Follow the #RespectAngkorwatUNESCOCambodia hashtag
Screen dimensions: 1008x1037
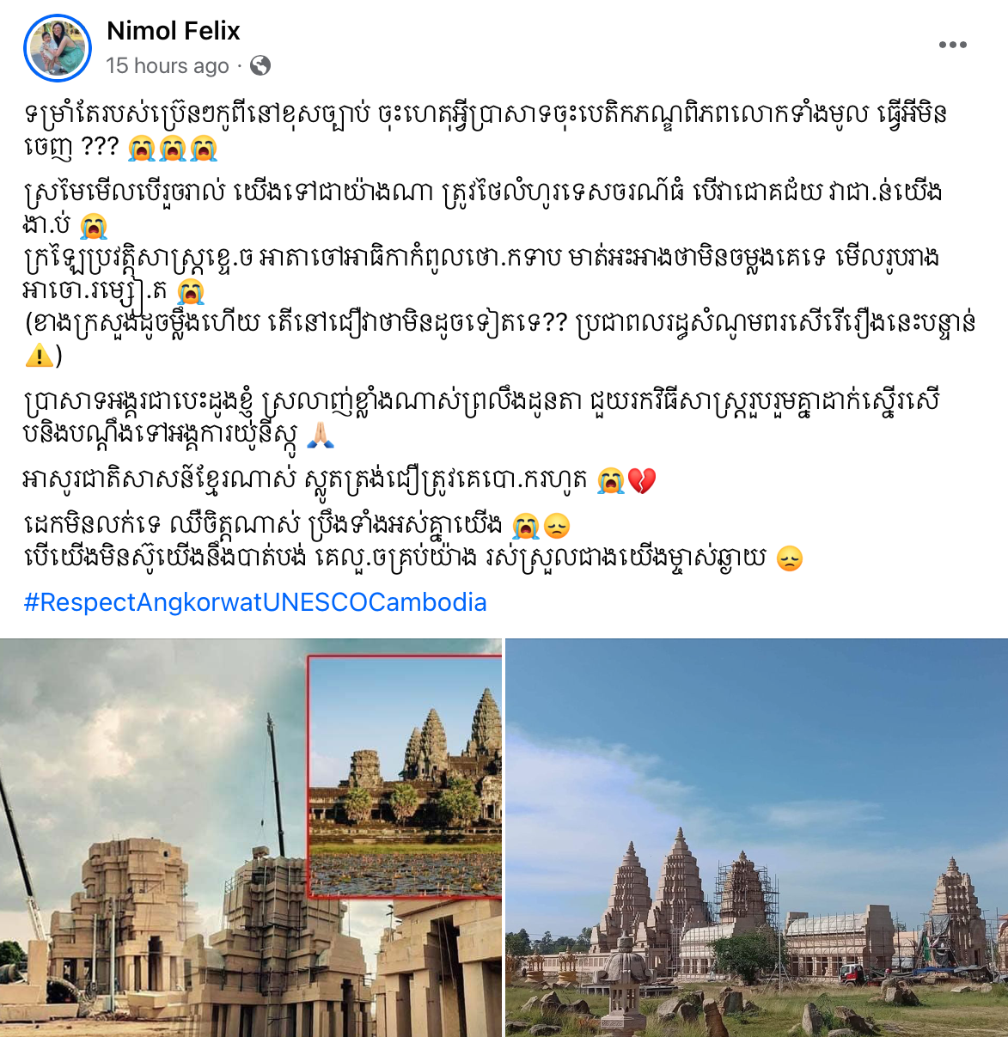pos(255,602)
